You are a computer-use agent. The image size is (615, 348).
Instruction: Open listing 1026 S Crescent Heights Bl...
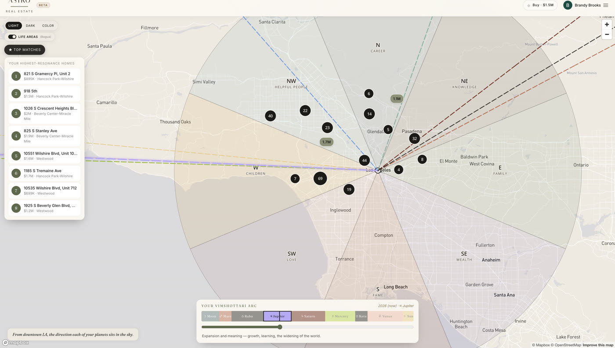tap(44, 113)
